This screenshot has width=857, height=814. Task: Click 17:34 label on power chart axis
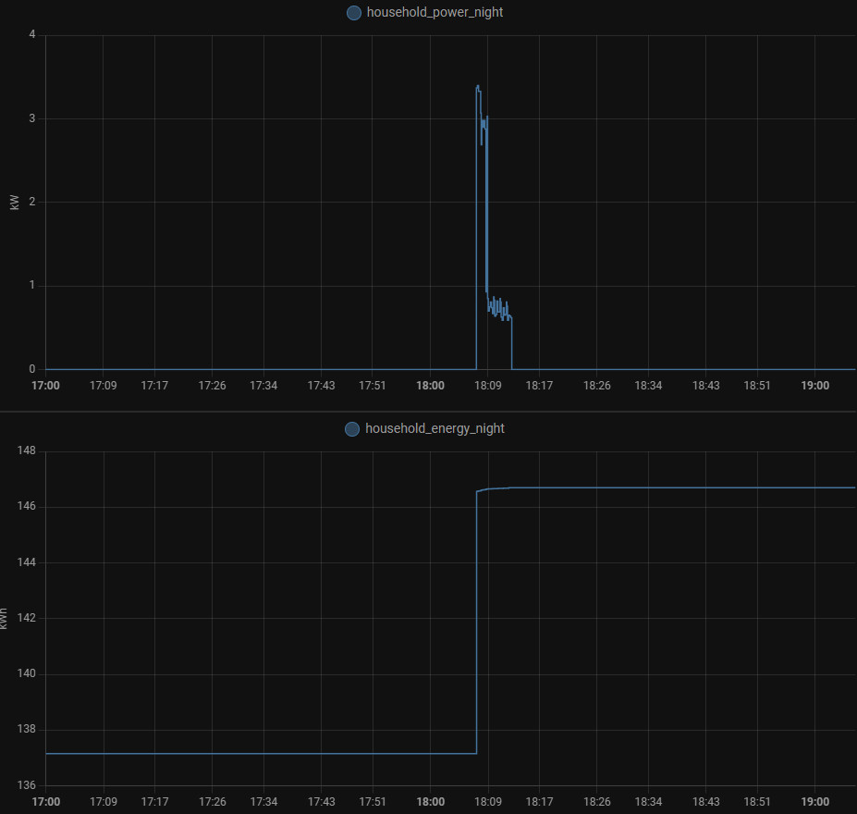point(263,386)
